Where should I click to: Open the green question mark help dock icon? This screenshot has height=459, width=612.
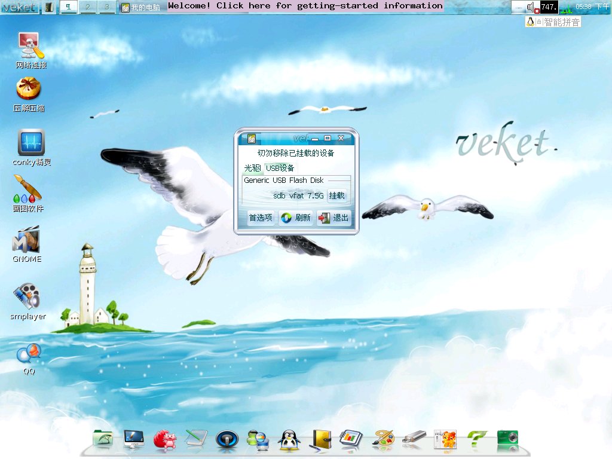tap(476, 439)
